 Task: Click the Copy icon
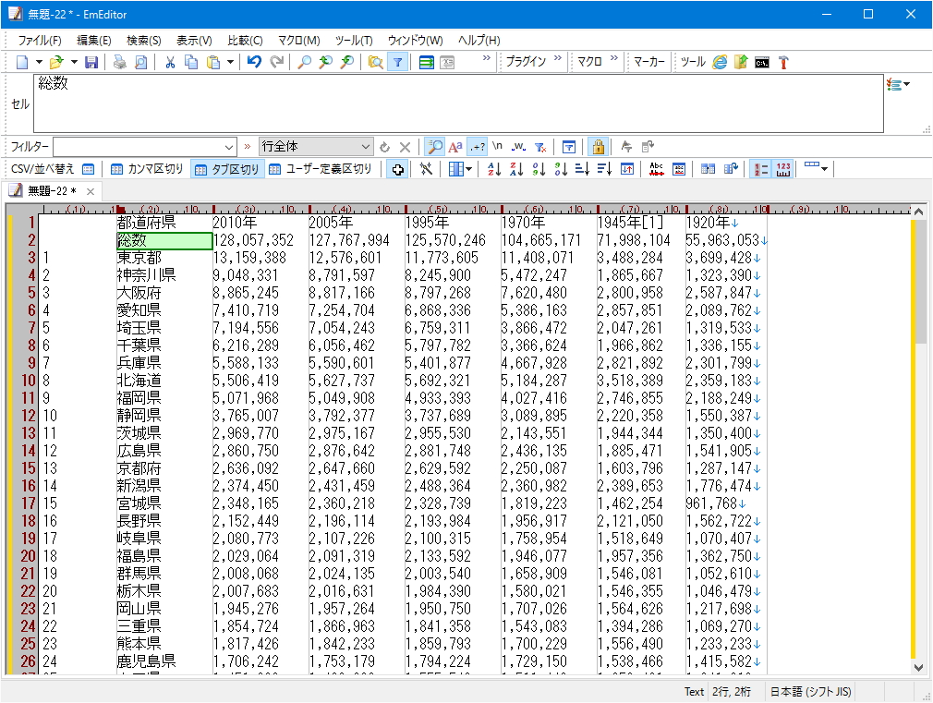click(x=191, y=62)
